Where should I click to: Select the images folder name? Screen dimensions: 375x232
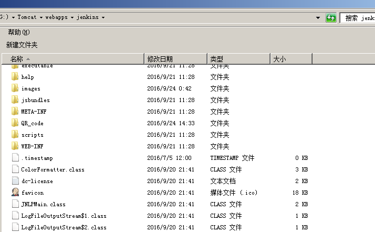[x=30, y=88]
